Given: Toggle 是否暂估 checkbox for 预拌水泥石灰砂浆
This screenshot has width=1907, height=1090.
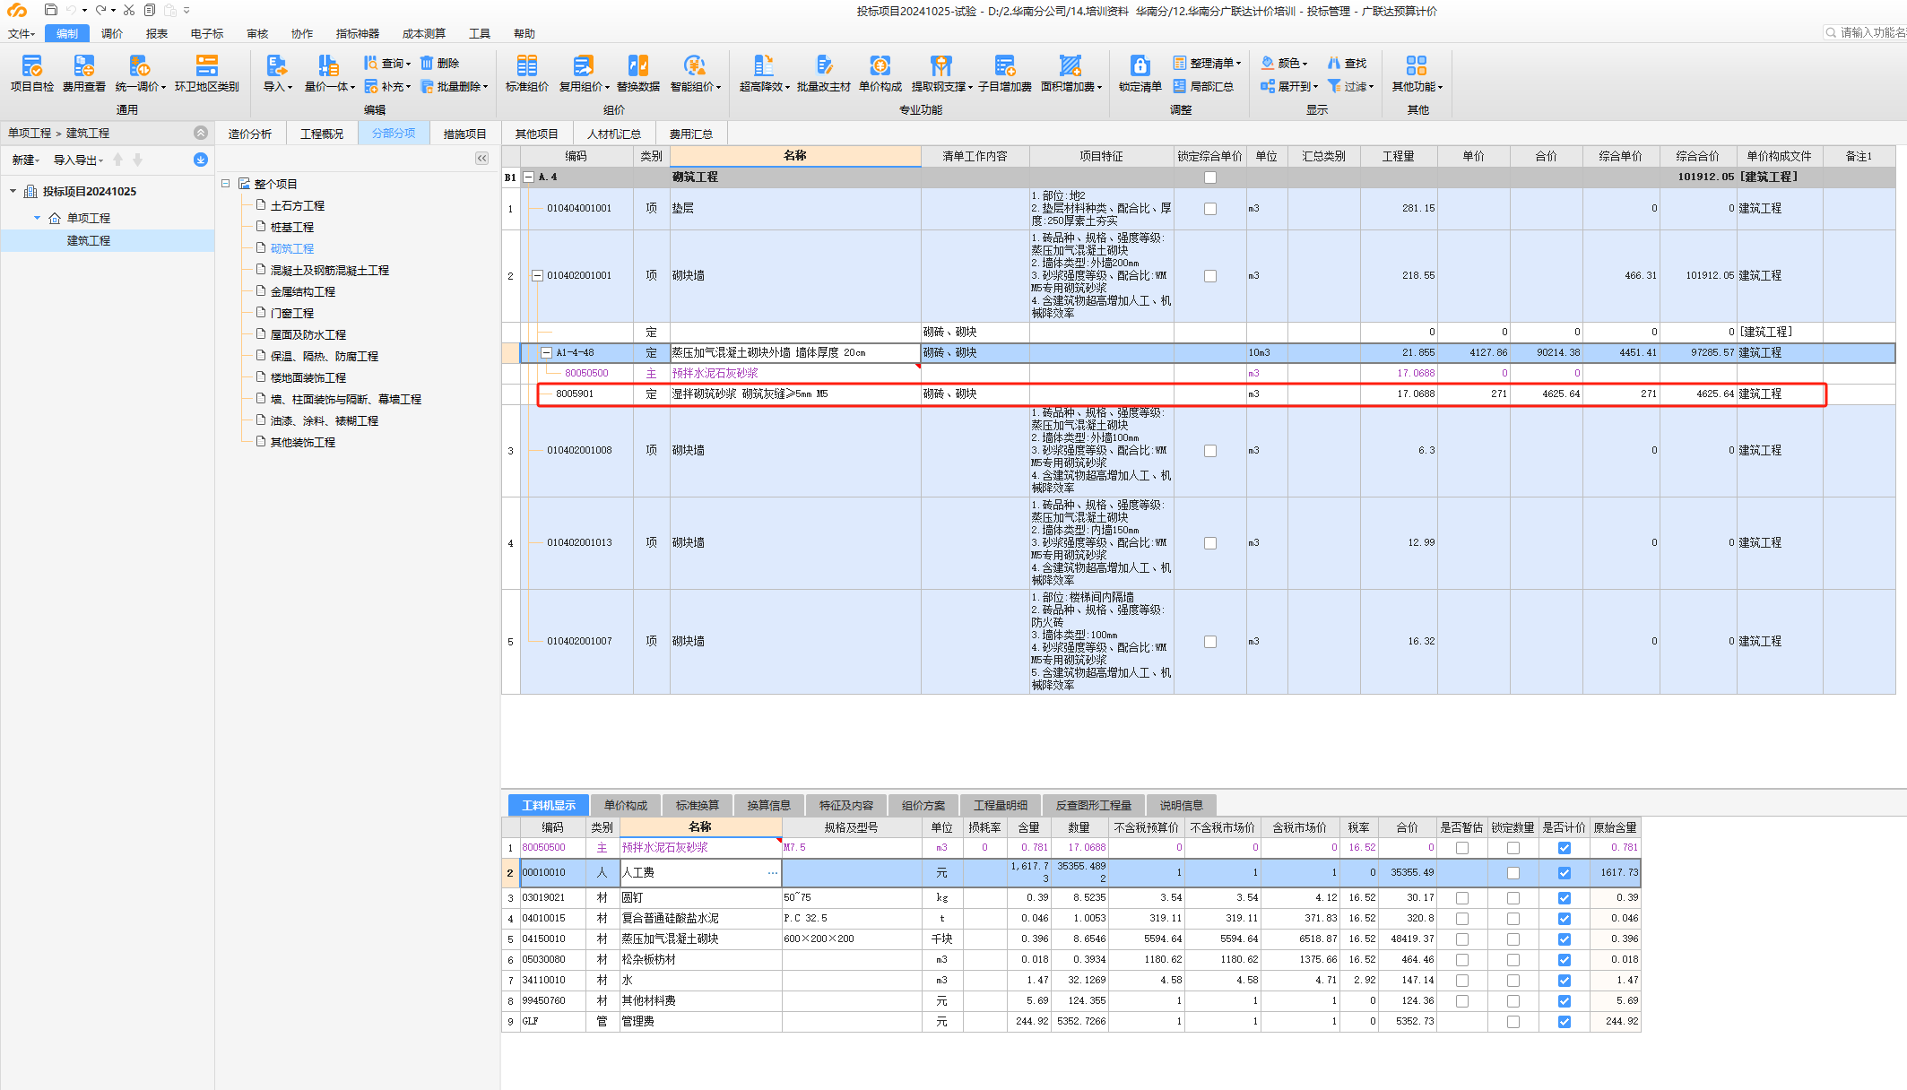Looking at the screenshot, I should pyautogui.click(x=1462, y=848).
